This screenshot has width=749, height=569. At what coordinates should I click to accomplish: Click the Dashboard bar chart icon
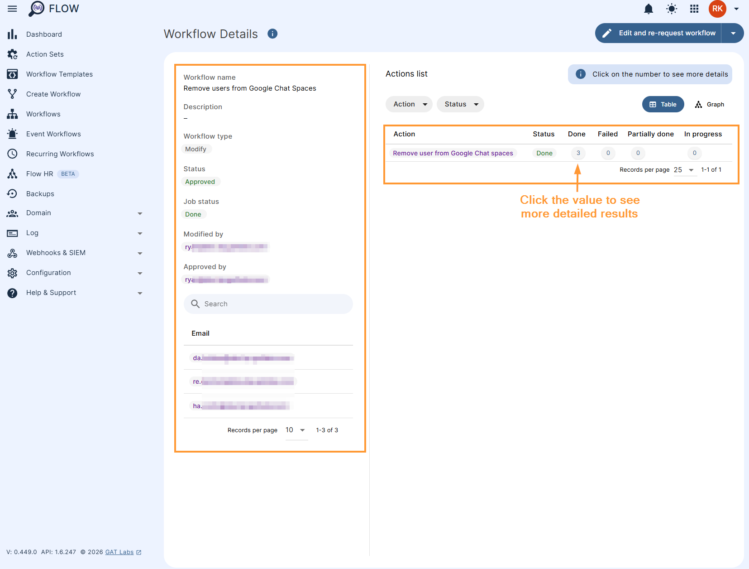pos(12,34)
